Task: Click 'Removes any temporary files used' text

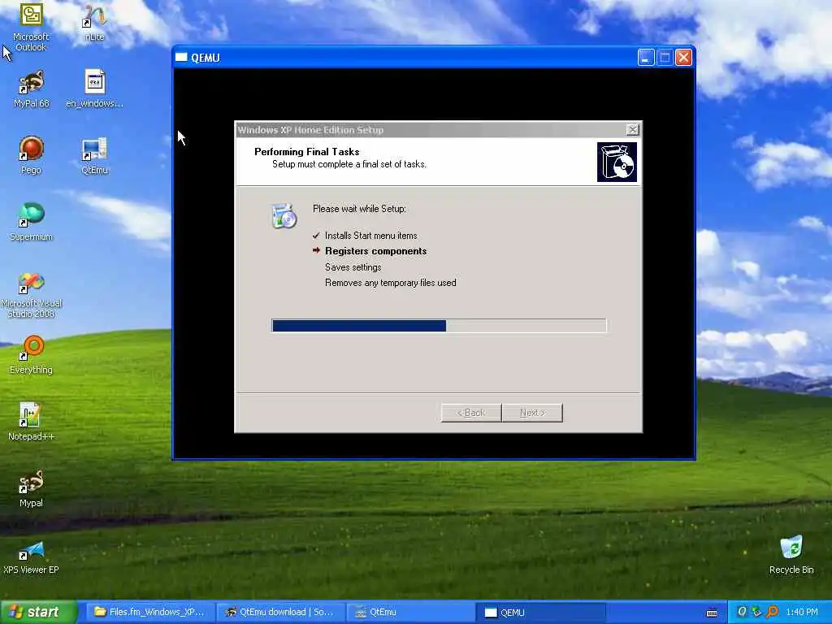Action: point(391,283)
